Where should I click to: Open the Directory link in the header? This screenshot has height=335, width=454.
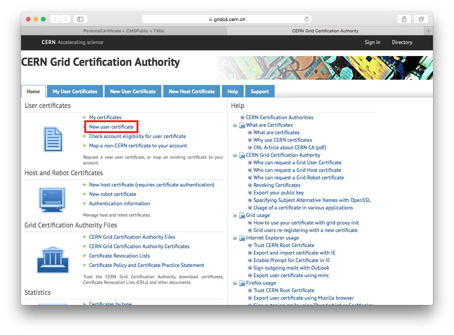point(402,42)
